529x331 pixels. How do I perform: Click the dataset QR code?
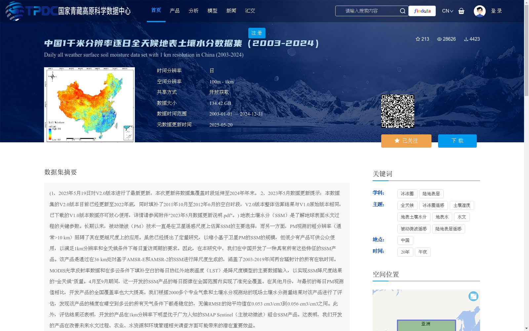[x=398, y=111]
